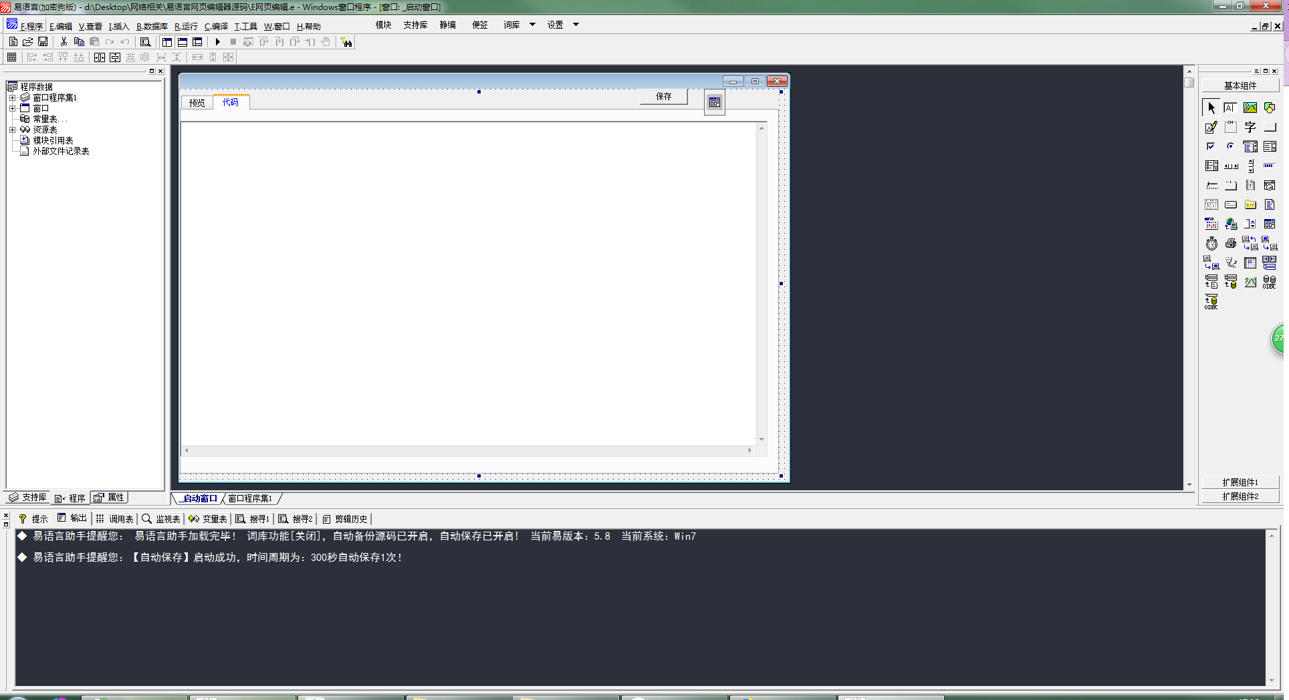Screen dimensions: 1289x700
Task: Cut selection with the scissors icon
Action: tap(64, 41)
